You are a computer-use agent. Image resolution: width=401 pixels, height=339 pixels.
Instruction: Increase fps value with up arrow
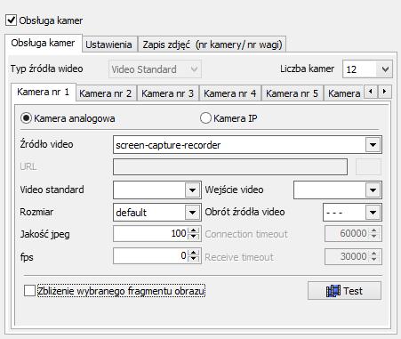pyautogui.click(x=194, y=253)
